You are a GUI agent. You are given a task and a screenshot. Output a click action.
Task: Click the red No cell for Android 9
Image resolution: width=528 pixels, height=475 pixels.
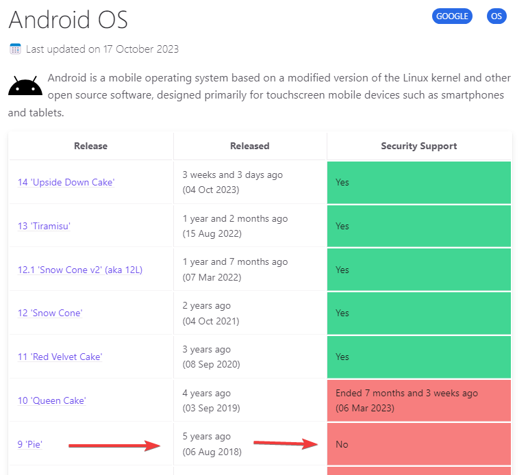click(x=419, y=444)
